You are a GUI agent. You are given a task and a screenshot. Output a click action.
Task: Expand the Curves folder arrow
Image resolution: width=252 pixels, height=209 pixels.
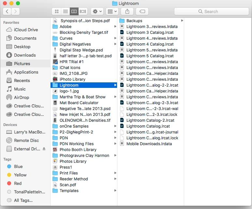[115, 38]
